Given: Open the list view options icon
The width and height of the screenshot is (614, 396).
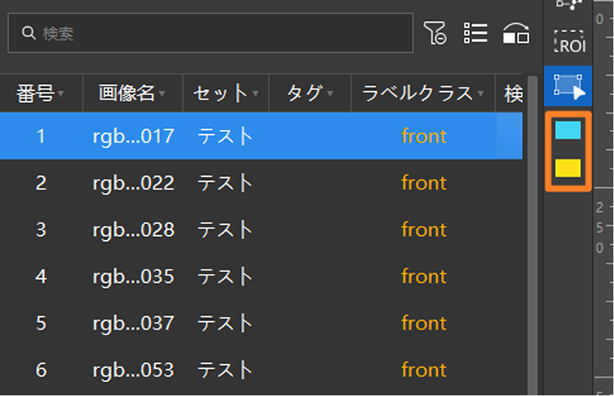Looking at the screenshot, I should [476, 33].
